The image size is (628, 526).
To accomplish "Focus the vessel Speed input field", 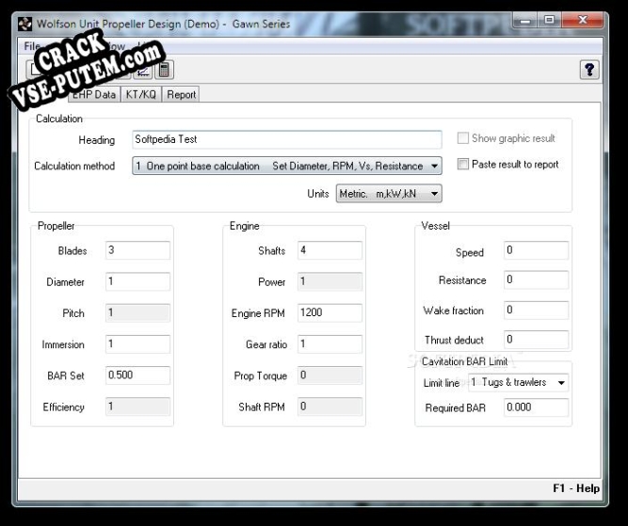I will click(536, 250).
